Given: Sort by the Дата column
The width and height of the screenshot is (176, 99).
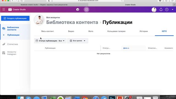Looking at the screenshot, I should [x=126, y=48].
